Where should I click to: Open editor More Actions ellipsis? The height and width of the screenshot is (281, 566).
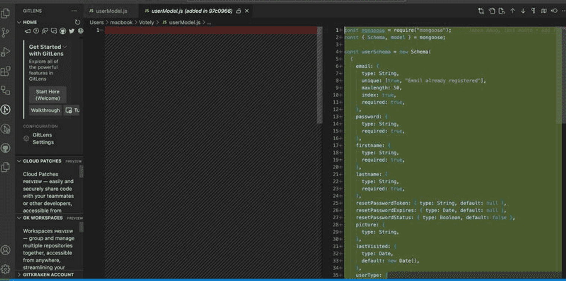tap(563, 11)
